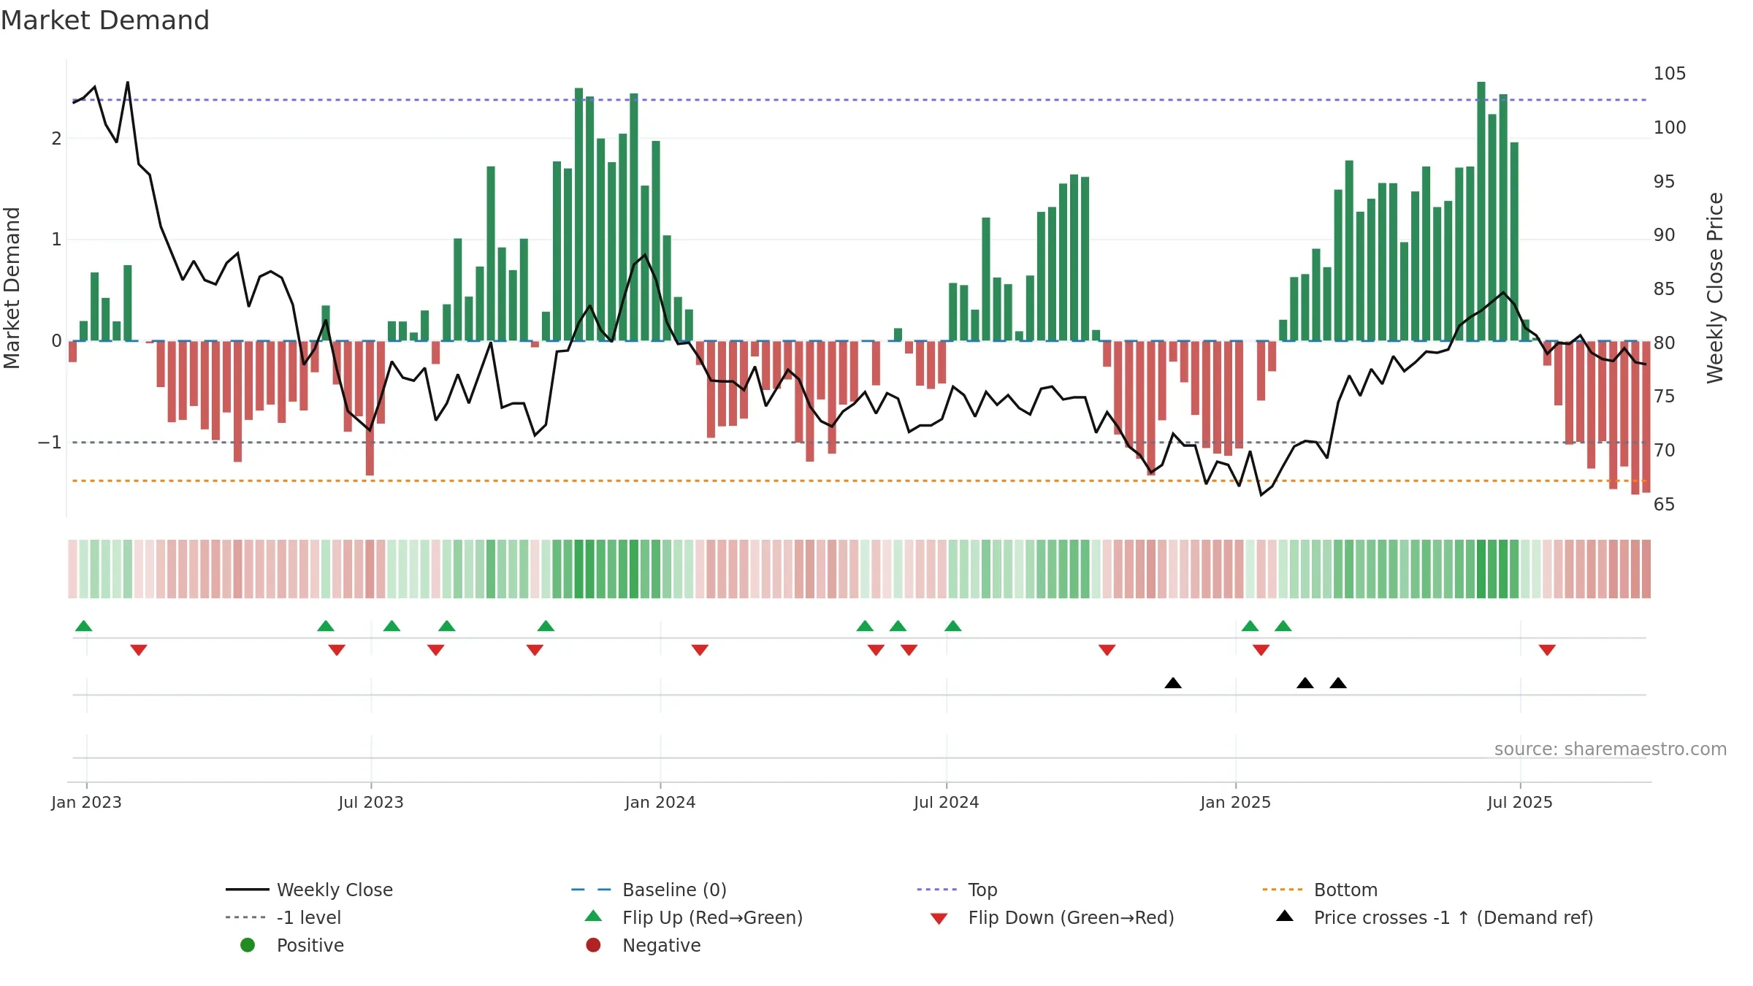The height and width of the screenshot is (986, 1753).
Task: Click the source: sharemaestro.com text
Action: point(1611,749)
